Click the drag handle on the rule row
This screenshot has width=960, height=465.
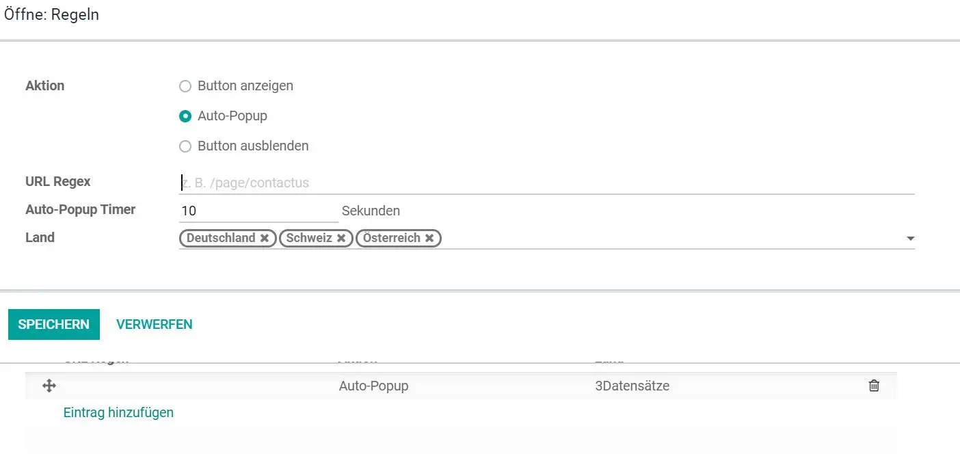tap(49, 386)
